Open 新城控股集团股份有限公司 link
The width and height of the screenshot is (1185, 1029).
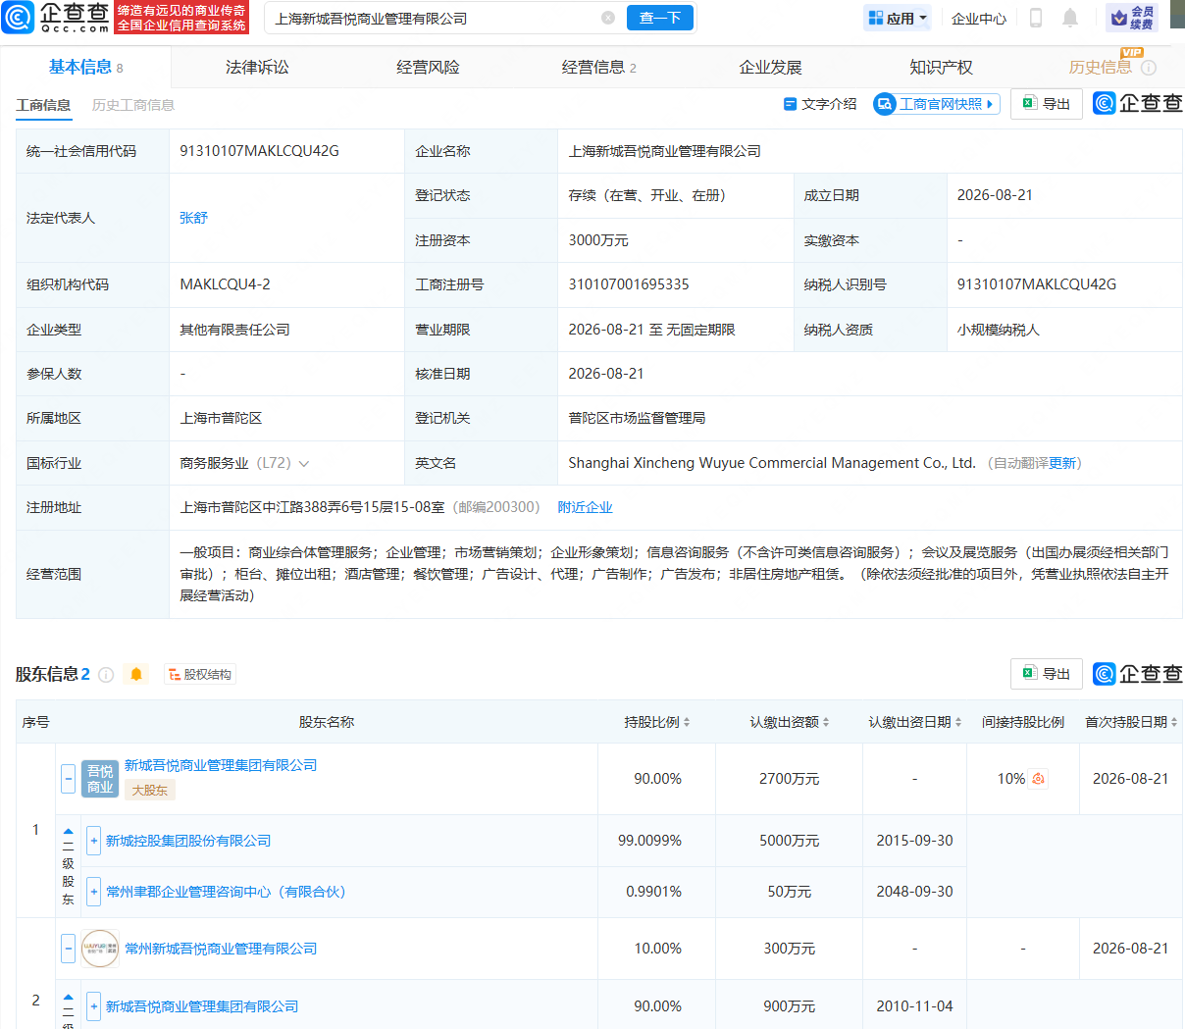(188, 841)
